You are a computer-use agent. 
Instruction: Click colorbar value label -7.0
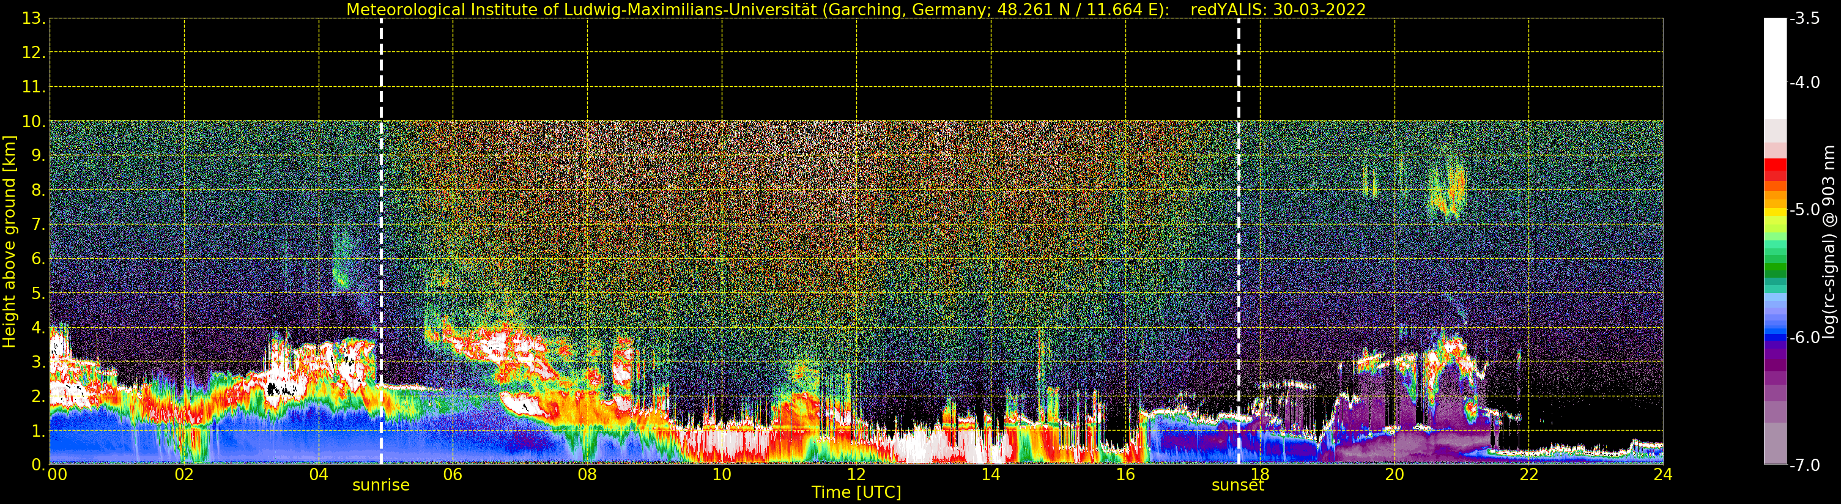(1804, 465)
